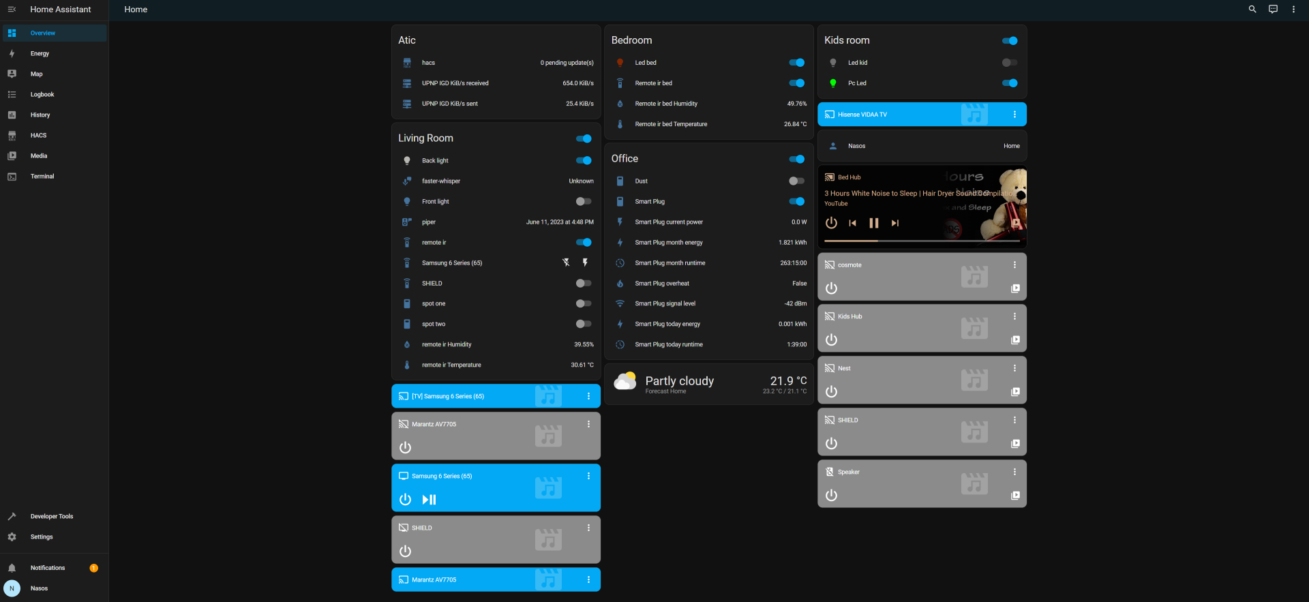This screenshot has width=1309, height=602.
Task: Browse media on the cosmote player
Action: (1015, 288)
